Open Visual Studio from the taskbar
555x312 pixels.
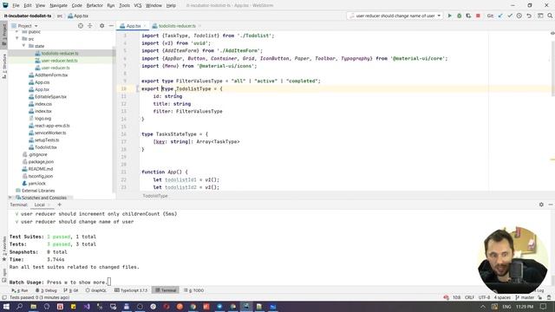87,306
